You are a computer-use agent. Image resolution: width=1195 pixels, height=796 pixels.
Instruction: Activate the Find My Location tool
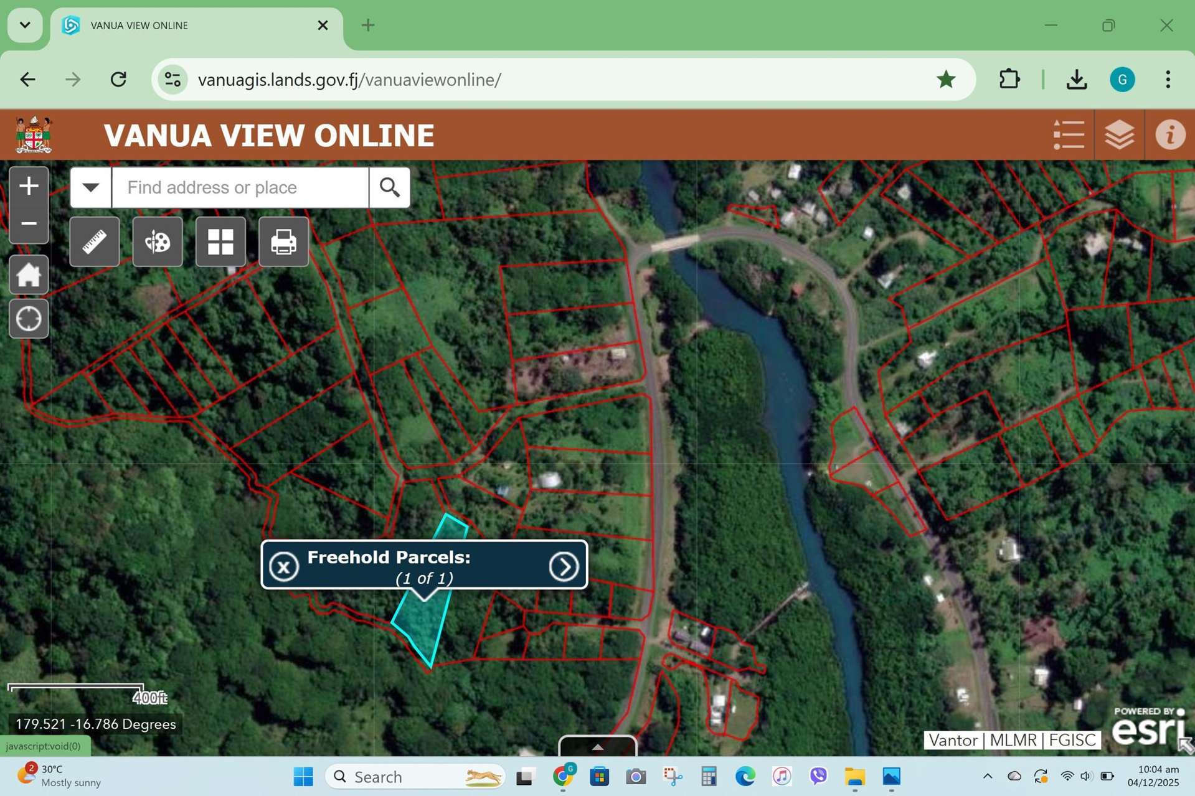pyautogui.click(x=29, y=318)
